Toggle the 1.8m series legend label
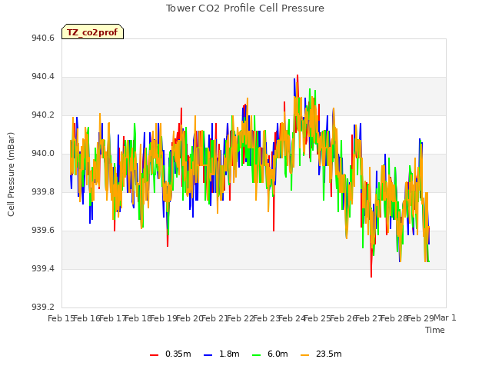 coord(229,354)
